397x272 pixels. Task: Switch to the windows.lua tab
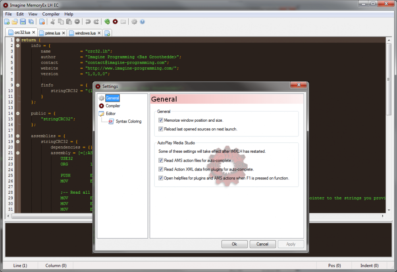click(x=85, y=33)
